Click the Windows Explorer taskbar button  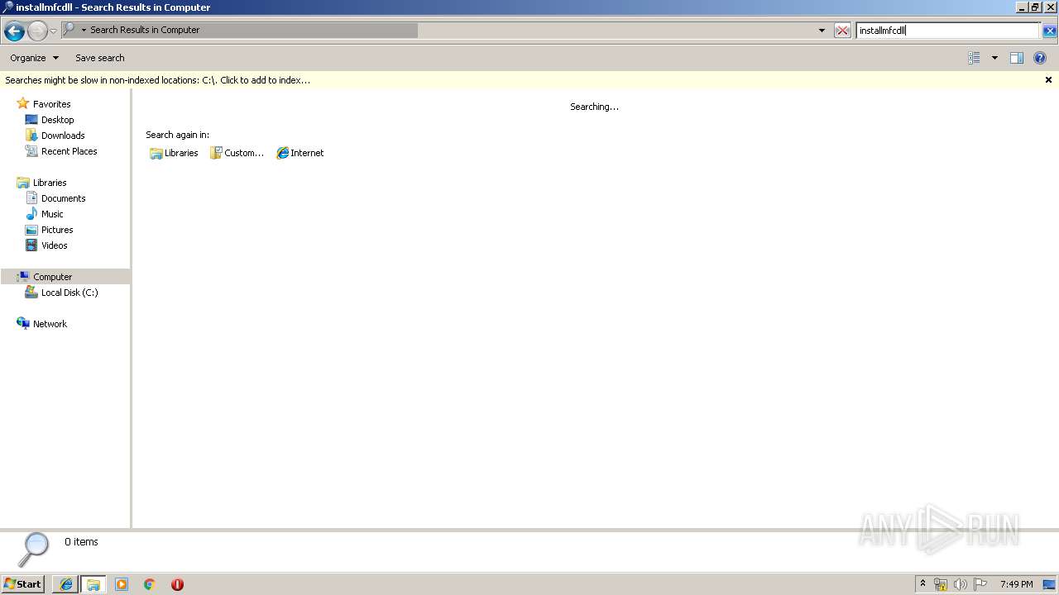(x=93, y=584)
